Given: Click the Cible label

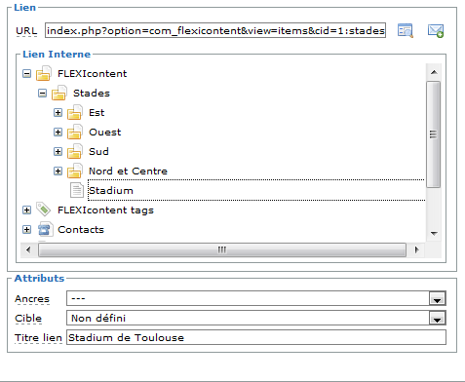Looking at the screenshot, I should (28, 319).
